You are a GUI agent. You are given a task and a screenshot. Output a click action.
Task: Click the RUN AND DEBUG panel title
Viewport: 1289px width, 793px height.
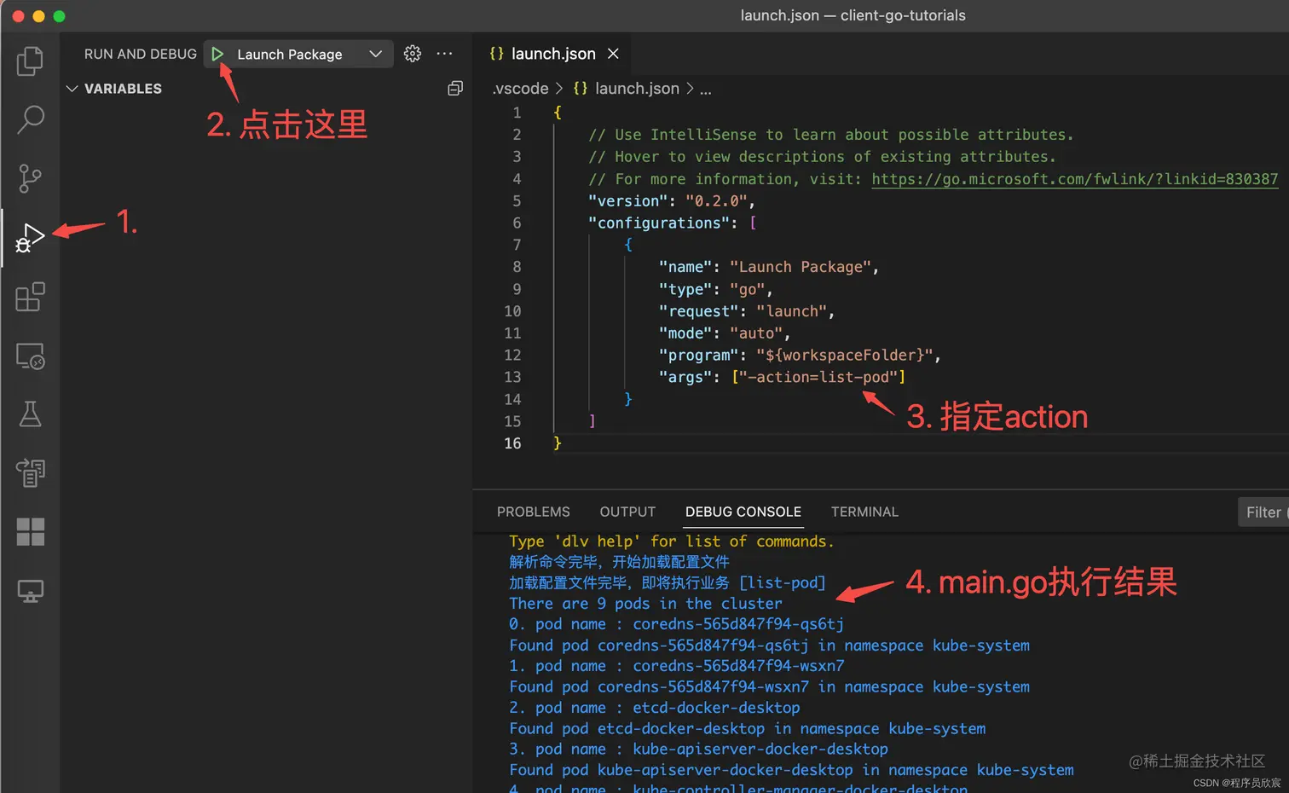point(141,54)
